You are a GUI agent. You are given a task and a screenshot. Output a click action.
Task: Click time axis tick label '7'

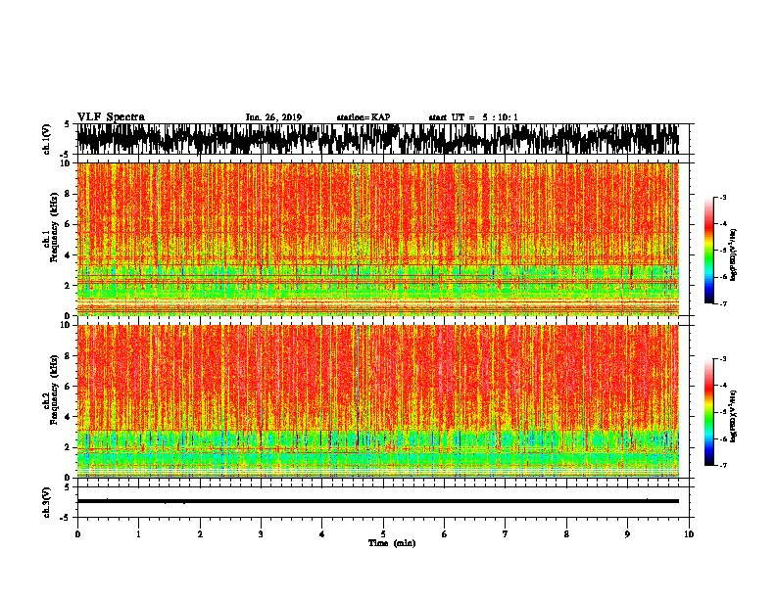[506, 534]
